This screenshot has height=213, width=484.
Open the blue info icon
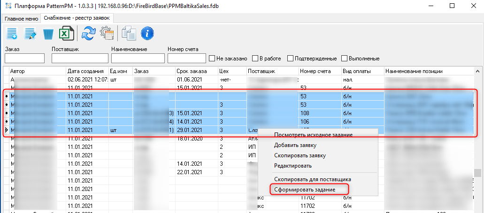coord(147,34)
